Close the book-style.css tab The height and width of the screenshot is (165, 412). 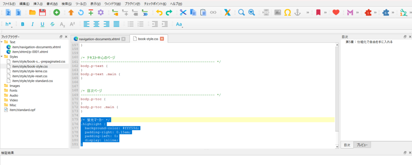pyautogui.click(x=162, y=39)
